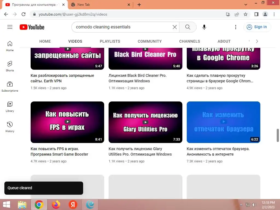Bookmark this tab with star
280x210 pixels.
click(246, 14)
